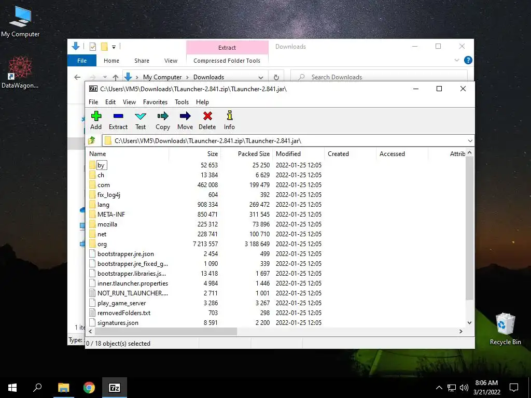Sort by the Size column header
Screen dimensions: 531x398
tap(195, 153)
